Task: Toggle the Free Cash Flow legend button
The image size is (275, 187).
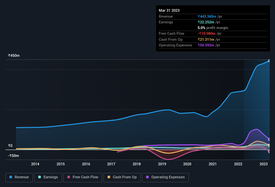Action: point(83,177)
